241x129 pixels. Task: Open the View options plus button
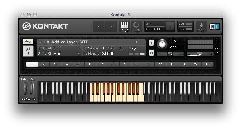(201, 26)
